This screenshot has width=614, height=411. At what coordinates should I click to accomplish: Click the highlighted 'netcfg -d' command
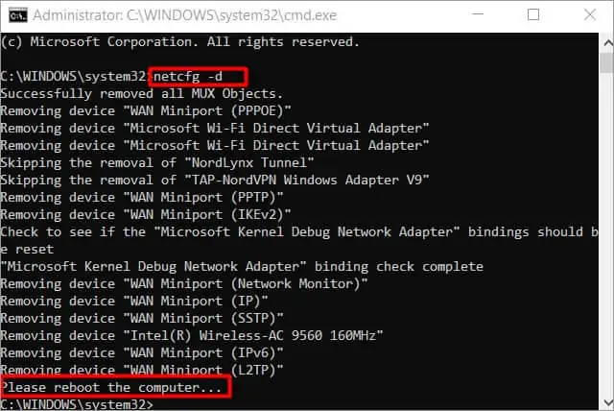click(188, 76)
